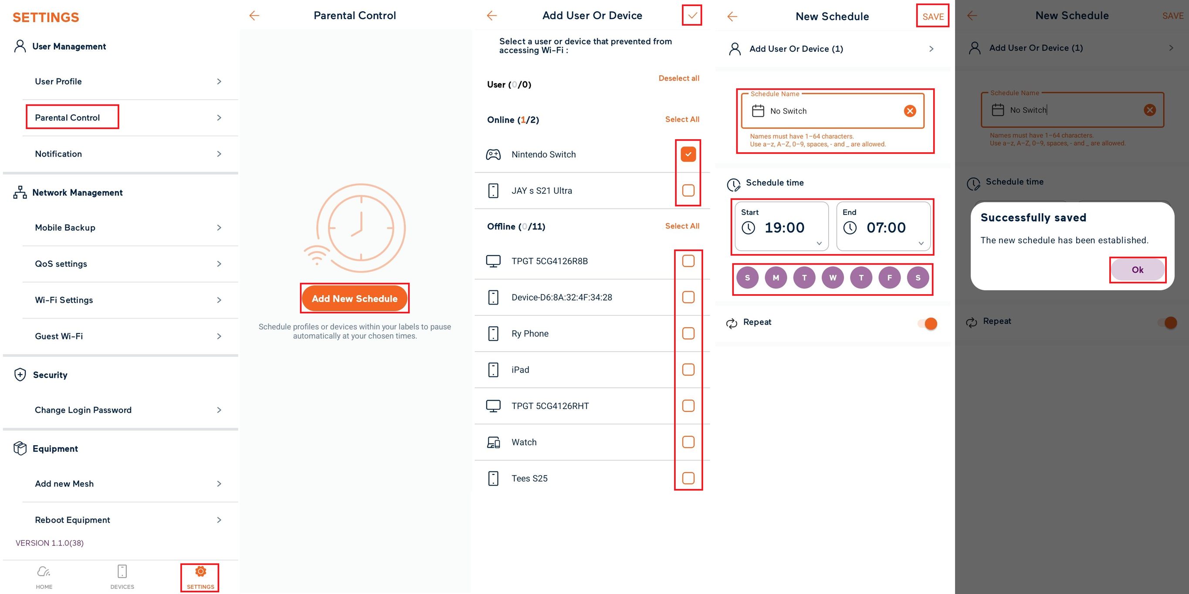1189x594 pixels.
Task: Open the Settings gear icon
Action: pos(200,572)
